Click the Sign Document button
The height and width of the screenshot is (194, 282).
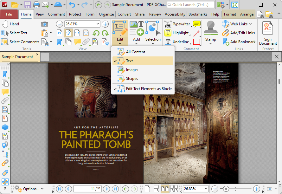268,33
